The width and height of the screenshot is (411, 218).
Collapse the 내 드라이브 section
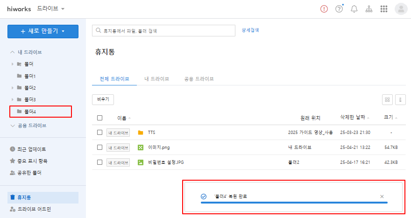click(13, 52)
